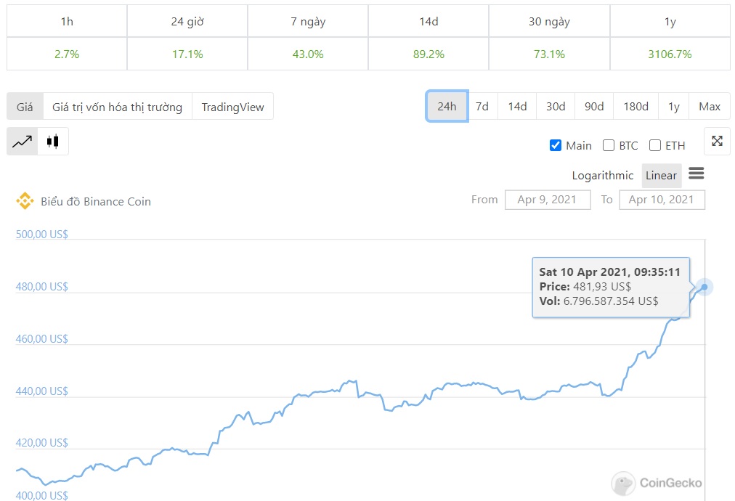Open the chart hamburger menu
This screenshot has width=735, height=501.
(696, 174)
